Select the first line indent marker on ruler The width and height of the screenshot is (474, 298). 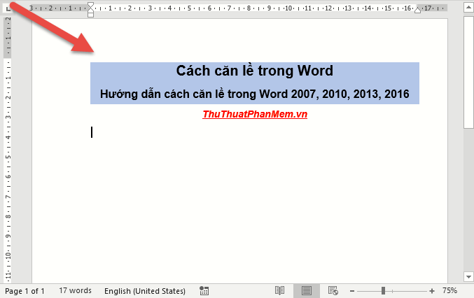[x=90, y=6]
